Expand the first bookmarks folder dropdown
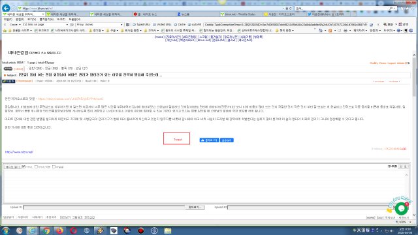 (31, 31)
